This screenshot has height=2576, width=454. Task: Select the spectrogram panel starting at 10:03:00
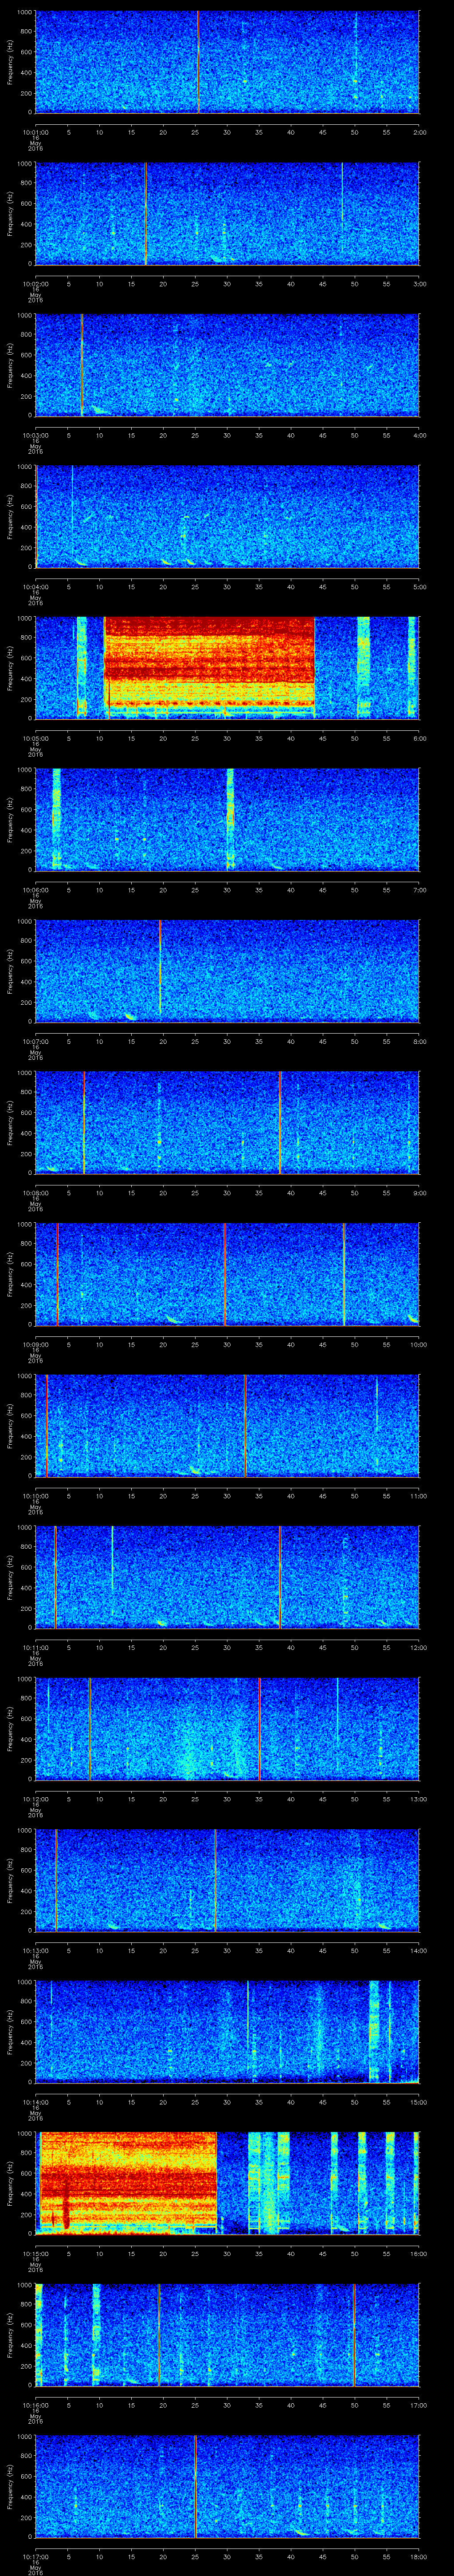tap(227, 365)
